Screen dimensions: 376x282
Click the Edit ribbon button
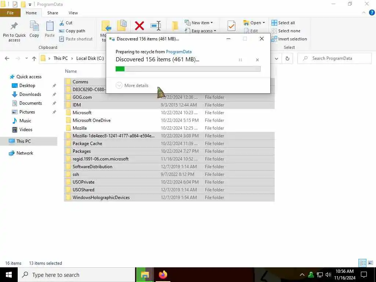251,31
